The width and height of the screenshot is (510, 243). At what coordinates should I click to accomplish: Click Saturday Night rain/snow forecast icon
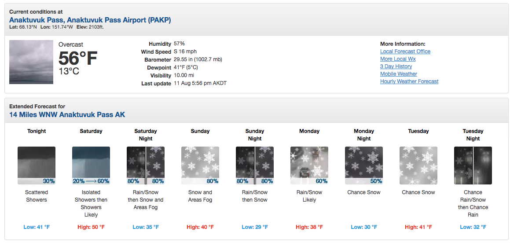point(146,165)
